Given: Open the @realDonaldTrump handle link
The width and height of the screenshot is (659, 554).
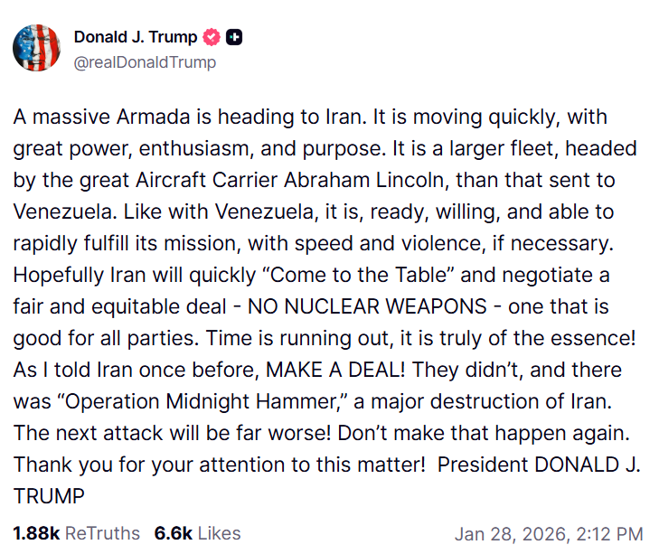Looking at the screenshot, I should click(x=145, y=63).
